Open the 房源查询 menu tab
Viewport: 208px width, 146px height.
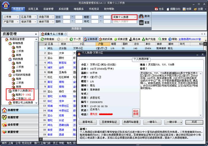pyautogui.click(x=18, y=9)
